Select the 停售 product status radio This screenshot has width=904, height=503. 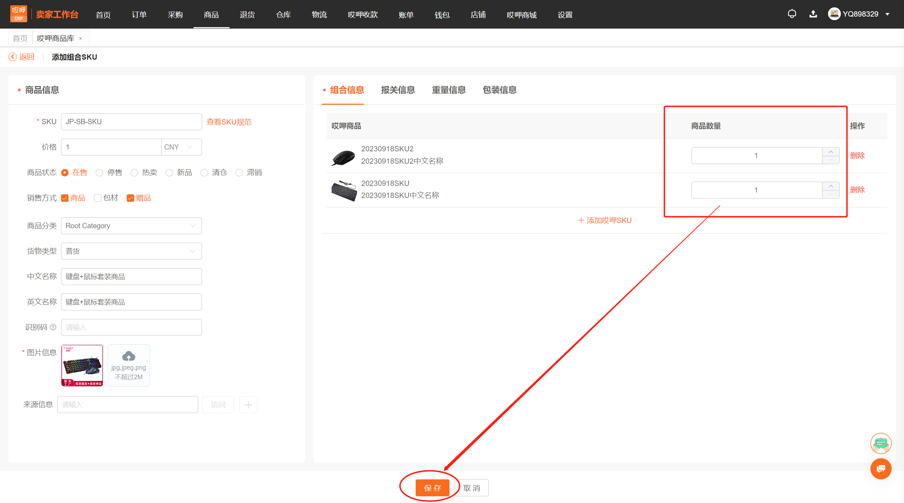100,172
